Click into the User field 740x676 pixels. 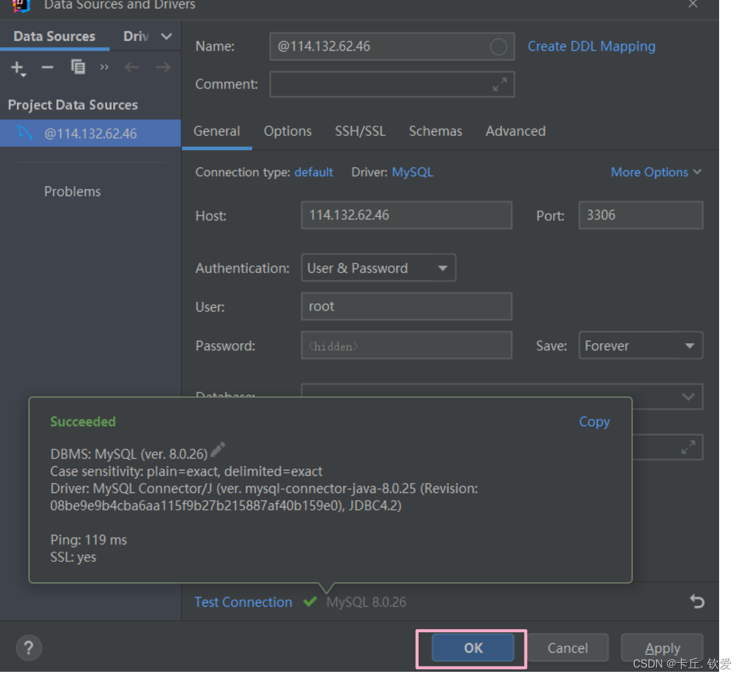407,307
